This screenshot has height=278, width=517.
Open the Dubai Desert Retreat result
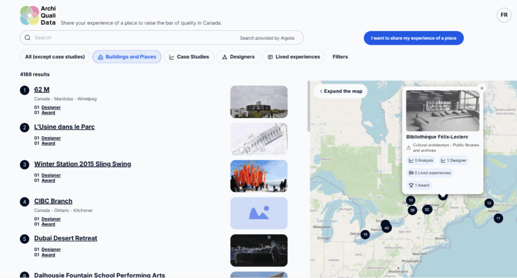click(x=66, y=238)
